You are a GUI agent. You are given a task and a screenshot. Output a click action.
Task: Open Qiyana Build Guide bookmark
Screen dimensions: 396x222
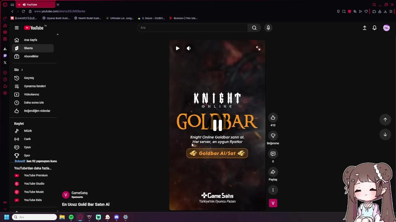tap(56, 18)
